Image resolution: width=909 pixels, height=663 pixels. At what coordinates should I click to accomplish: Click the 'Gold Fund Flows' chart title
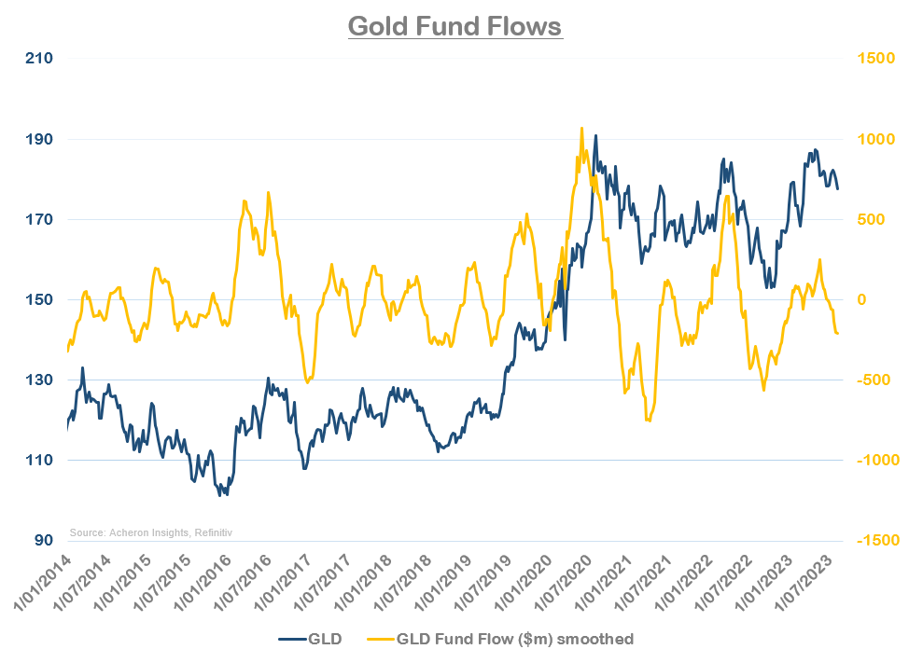(x=454, y=25)
